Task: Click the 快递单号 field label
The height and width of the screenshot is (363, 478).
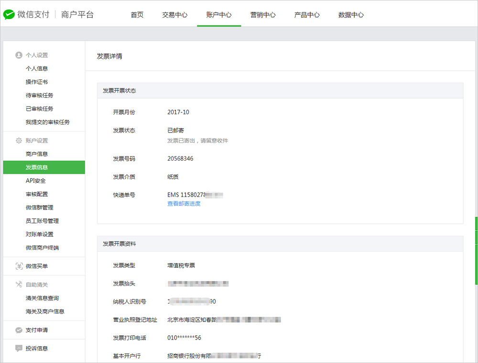Action: tap(124, 195)
